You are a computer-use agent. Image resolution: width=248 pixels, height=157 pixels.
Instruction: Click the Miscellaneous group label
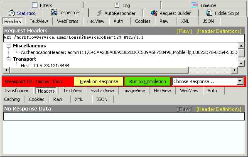tap(29, 46)
